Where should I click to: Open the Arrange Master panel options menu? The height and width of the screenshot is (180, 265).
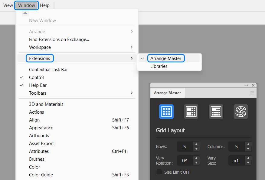[x=252, y=93]
